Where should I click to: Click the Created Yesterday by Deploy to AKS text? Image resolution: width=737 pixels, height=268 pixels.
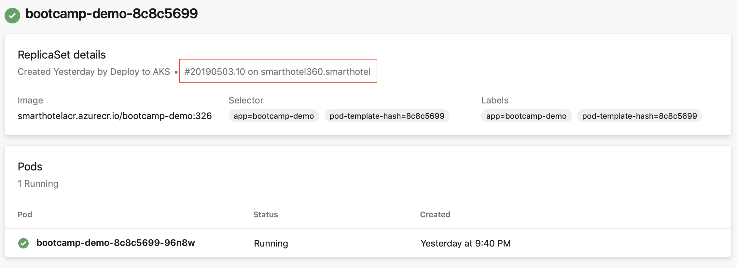[94, 72]
